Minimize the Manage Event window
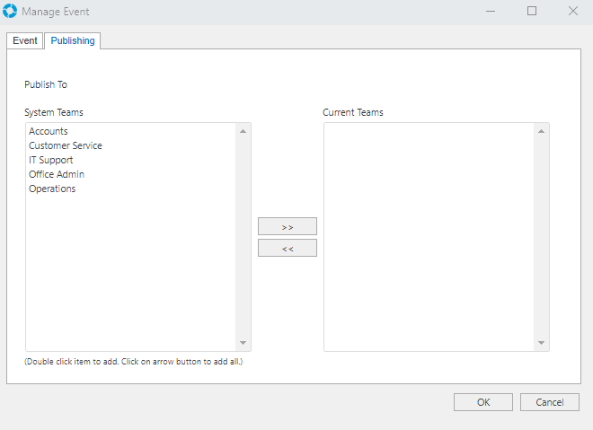 pyautogui.click(x=491, y=12)
